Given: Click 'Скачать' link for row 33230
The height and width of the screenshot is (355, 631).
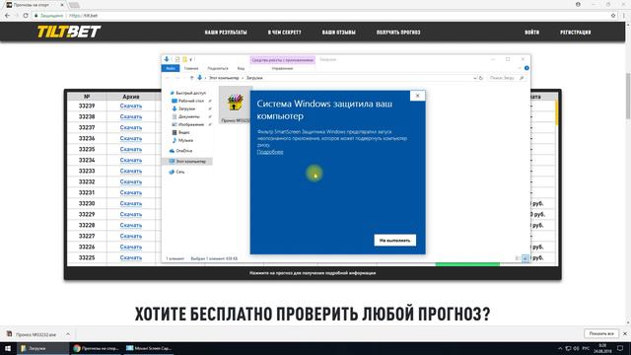Looking at the screenshot, I should pos(131,204).
